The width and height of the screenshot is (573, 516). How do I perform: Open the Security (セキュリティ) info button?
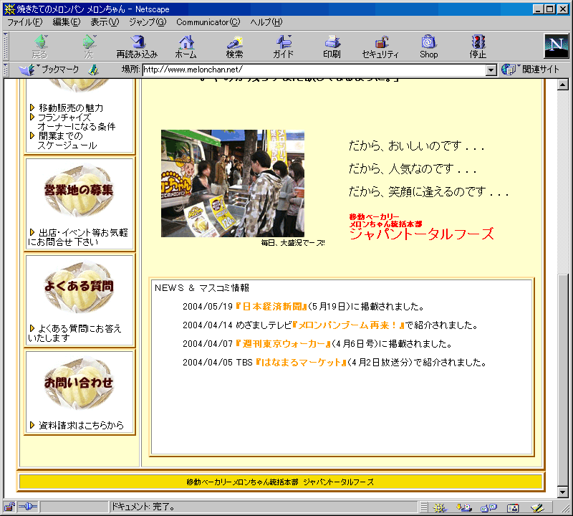coord(380,47)
